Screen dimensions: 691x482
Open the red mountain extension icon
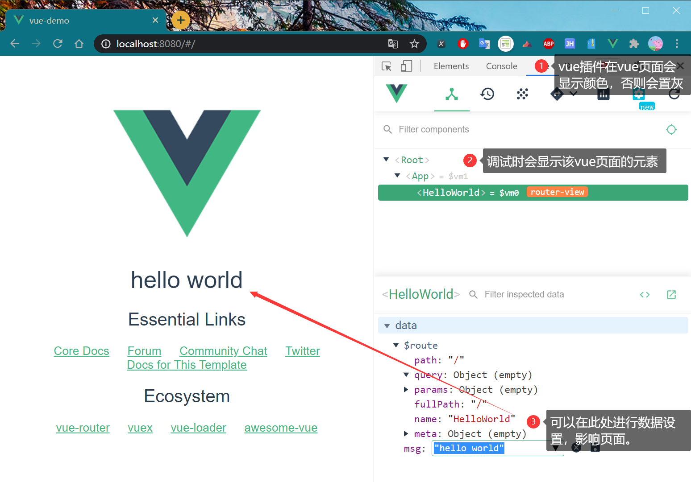(x=527, y=44)
